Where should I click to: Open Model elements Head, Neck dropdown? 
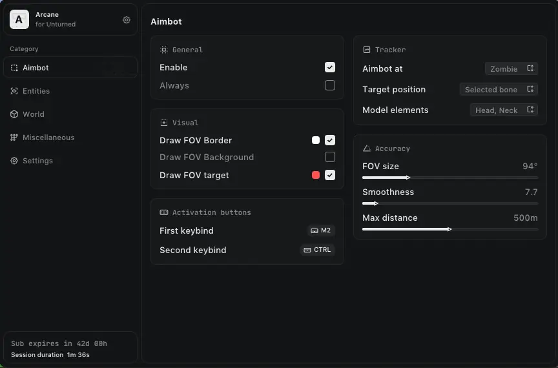coord(504,110)
